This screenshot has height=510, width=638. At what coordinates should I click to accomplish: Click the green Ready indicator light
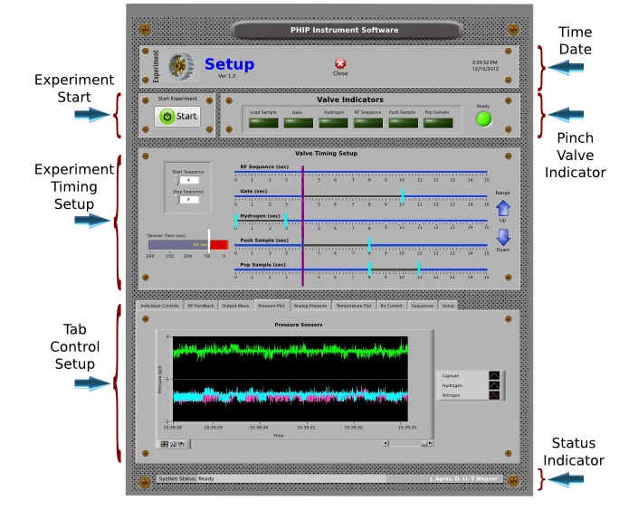(483, 118)
